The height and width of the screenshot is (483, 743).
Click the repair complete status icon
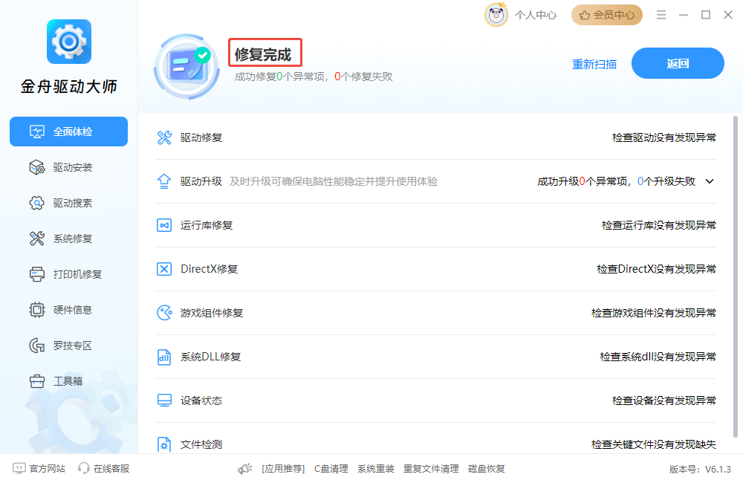tap(186, 66)
